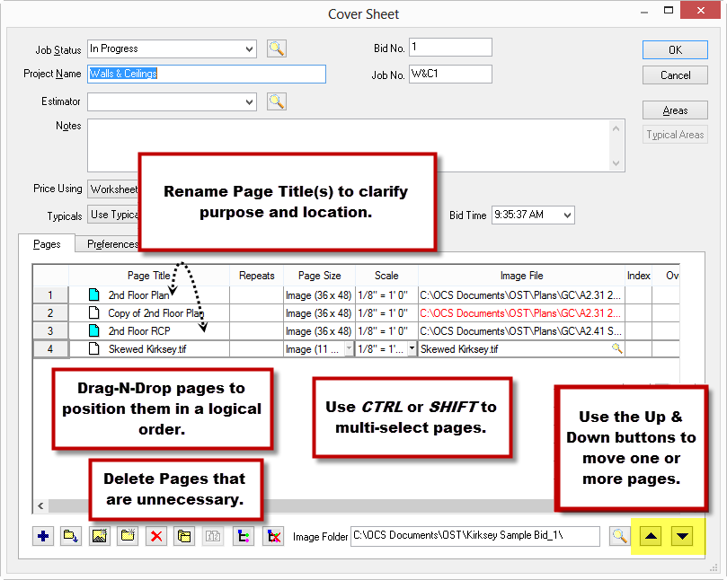Click the grayed page renumber icon
The height and width of the screenshot is (580, 727).
[x=213, y=536]
